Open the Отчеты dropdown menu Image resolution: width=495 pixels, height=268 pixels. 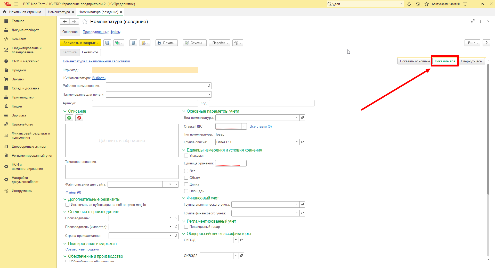tap(195, 43)
